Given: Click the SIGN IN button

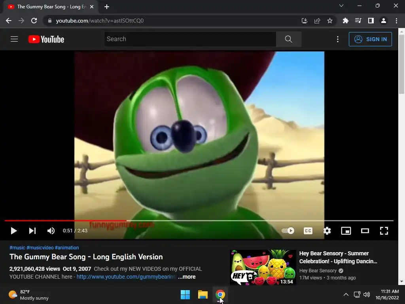Looking at the screenshot, I should [x=370, y=39].
